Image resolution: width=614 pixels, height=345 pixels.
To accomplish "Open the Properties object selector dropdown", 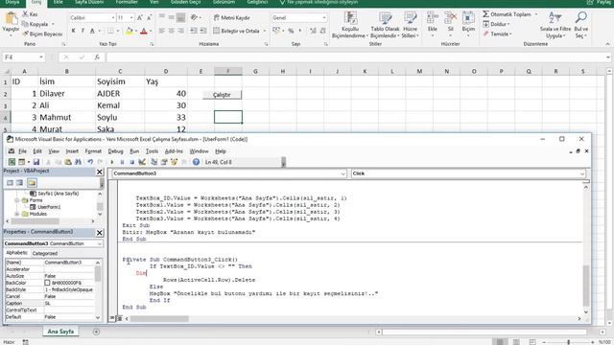I will (x=100, y=243).
